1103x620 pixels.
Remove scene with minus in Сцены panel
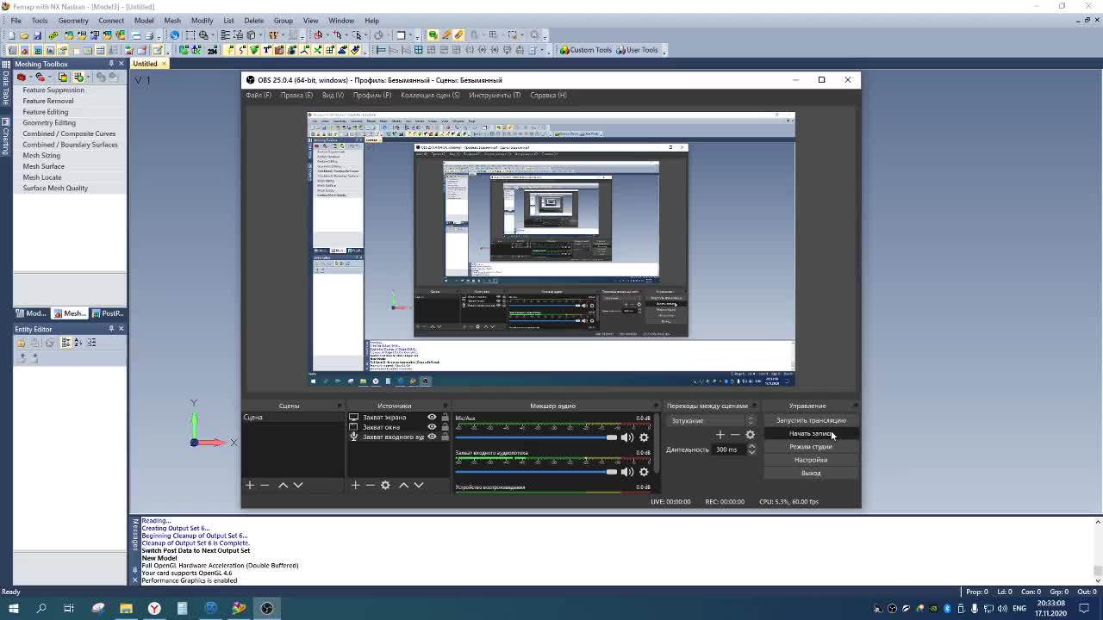265,485
